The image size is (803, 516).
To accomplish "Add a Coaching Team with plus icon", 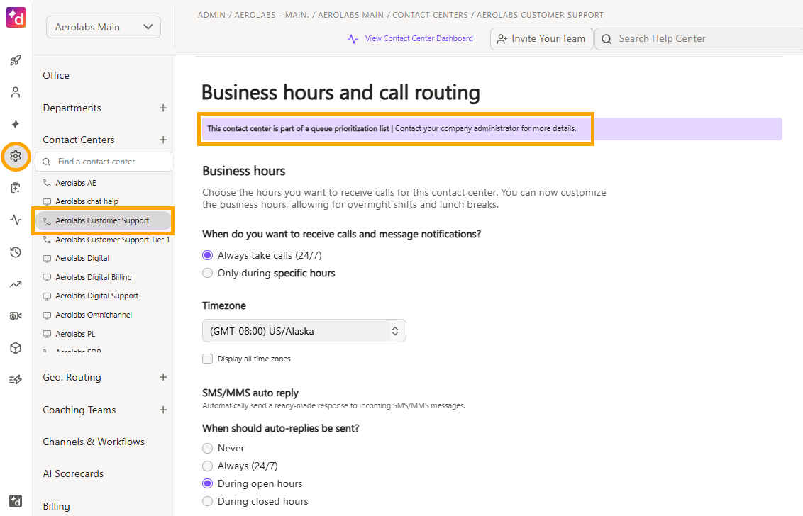I will 163,410.
